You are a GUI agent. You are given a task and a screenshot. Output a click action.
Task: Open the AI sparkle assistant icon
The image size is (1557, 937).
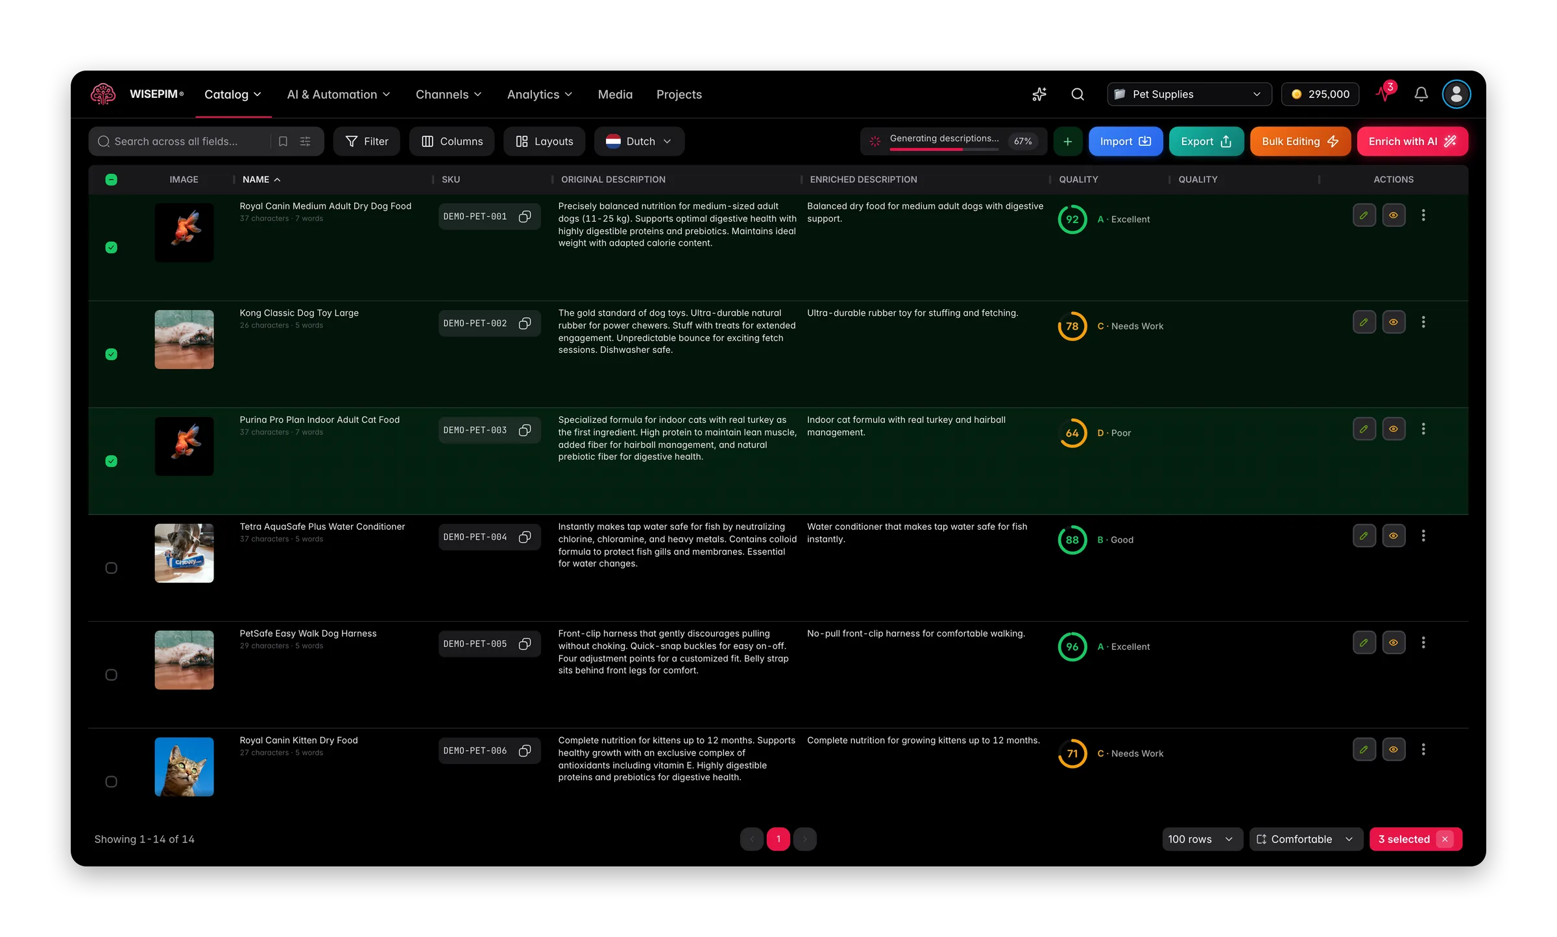tap(1039, 95)
